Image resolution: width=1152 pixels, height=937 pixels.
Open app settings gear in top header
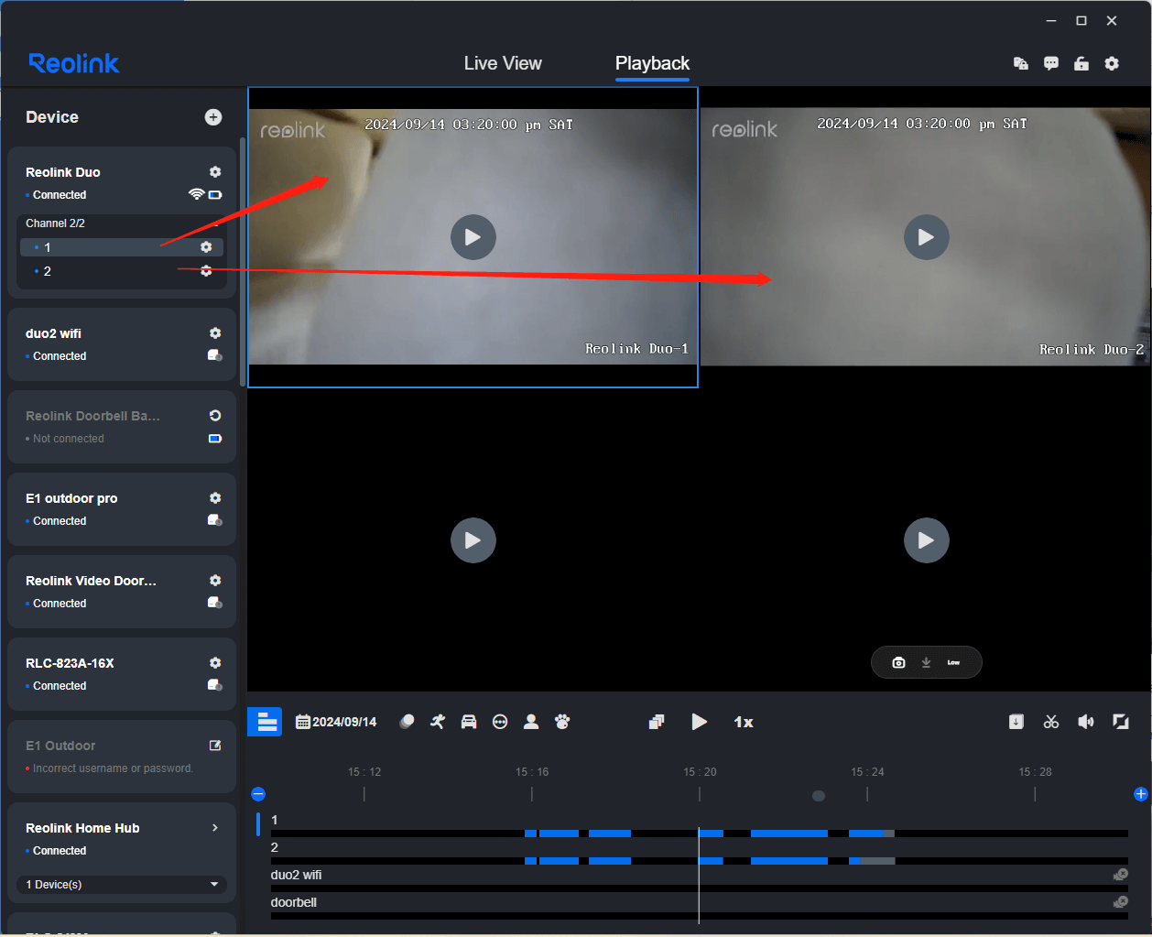click(x=1112, y=63)
